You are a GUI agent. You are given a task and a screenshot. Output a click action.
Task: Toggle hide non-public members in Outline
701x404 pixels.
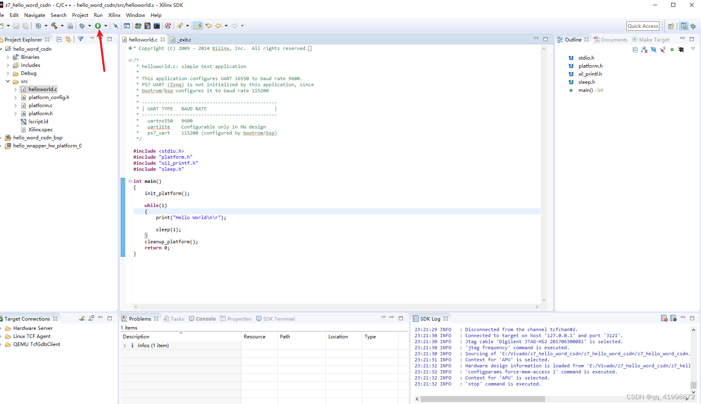(x=672, y=50)
